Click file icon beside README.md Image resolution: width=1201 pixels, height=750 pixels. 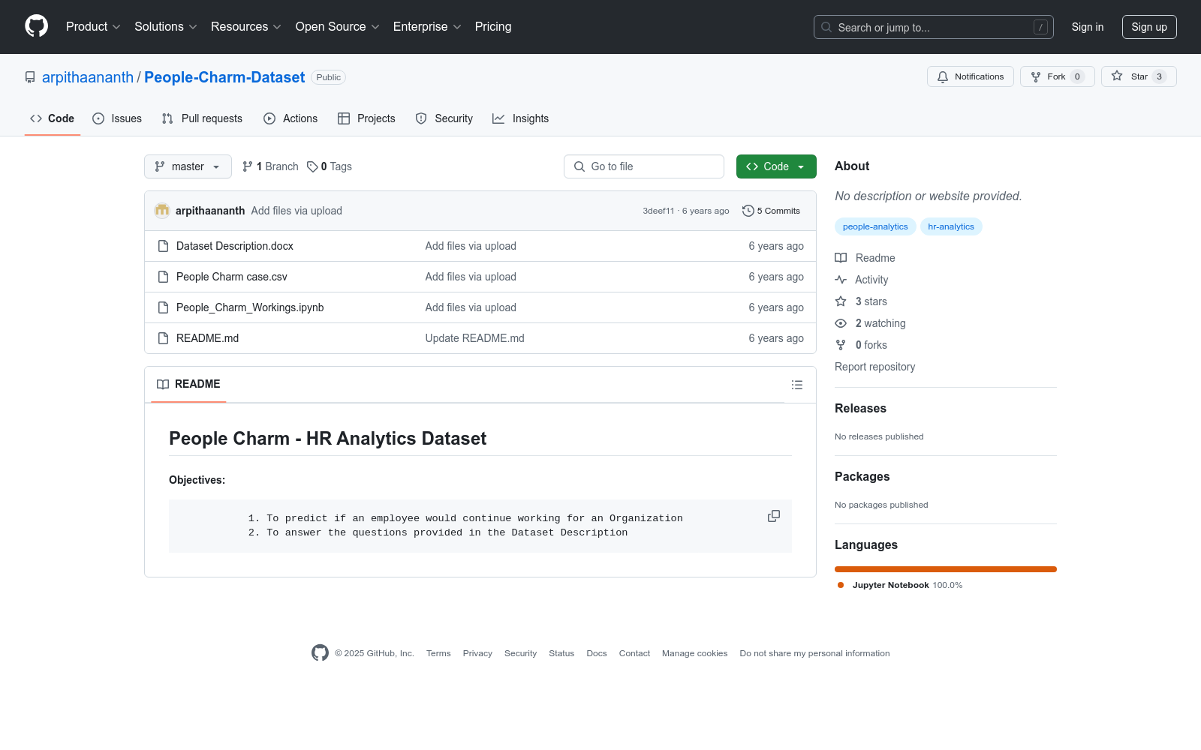[x=163, y=338]
